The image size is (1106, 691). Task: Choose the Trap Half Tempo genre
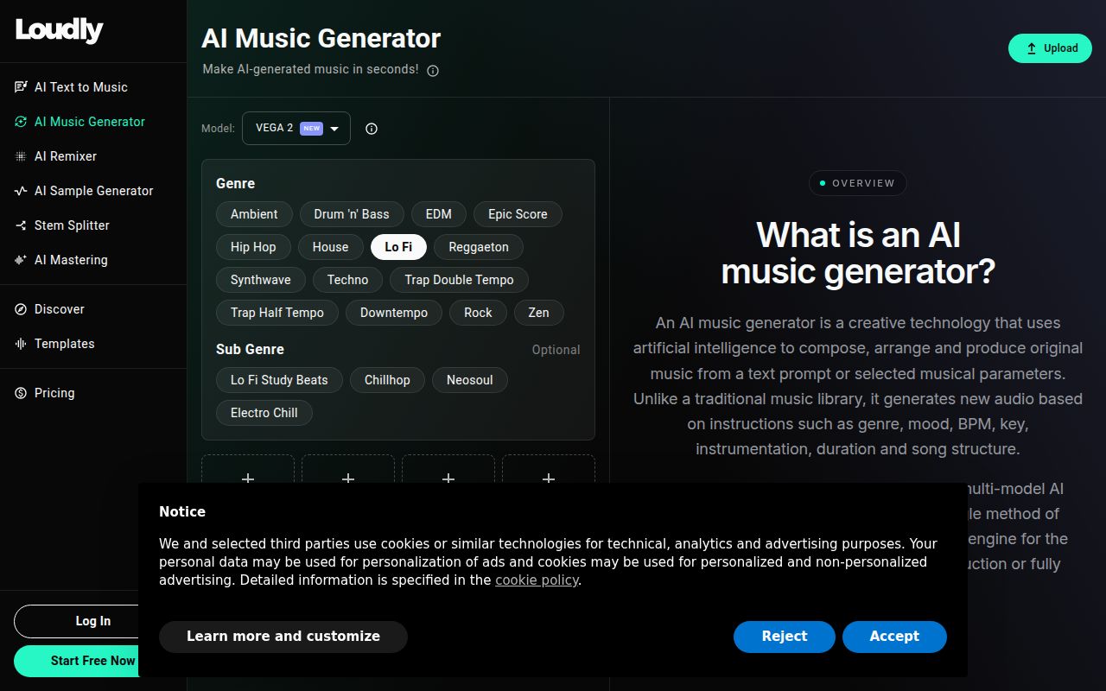click(277, 313)
